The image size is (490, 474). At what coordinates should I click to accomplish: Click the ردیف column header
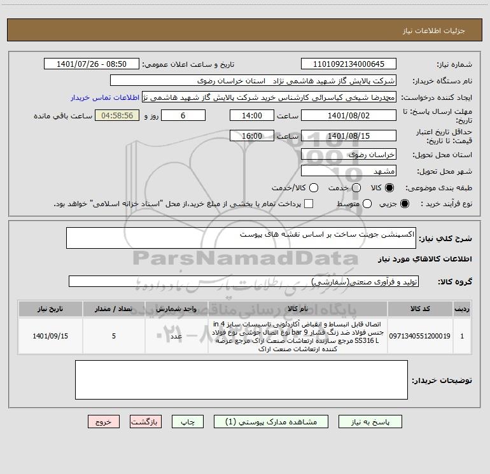coord(462,309)
